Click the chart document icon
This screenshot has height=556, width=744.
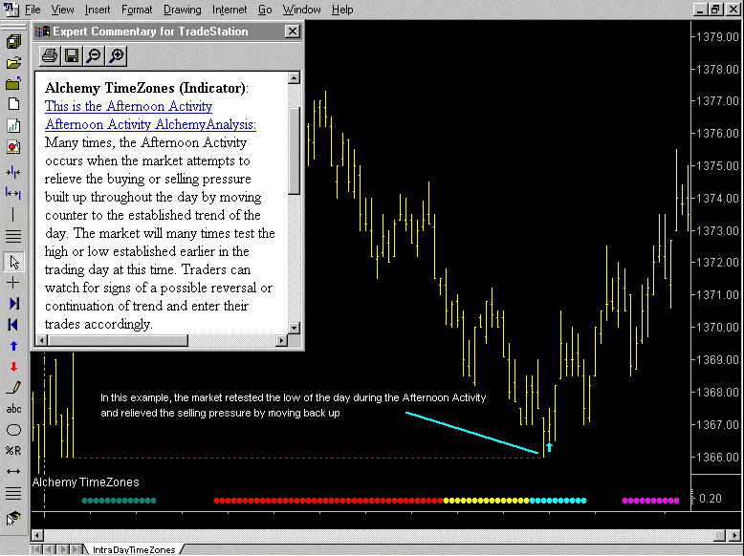13,125
